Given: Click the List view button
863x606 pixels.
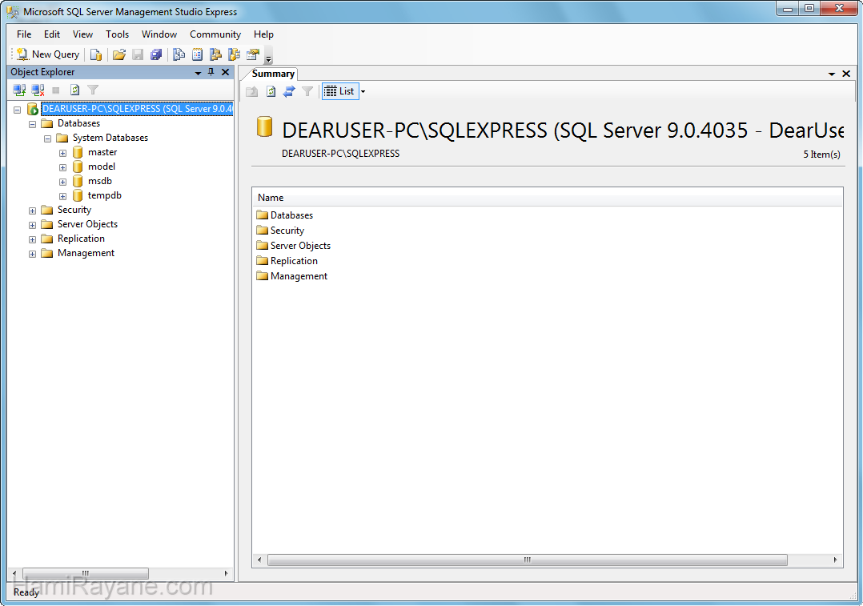Looking at the screenshot, I should point(339,91).
